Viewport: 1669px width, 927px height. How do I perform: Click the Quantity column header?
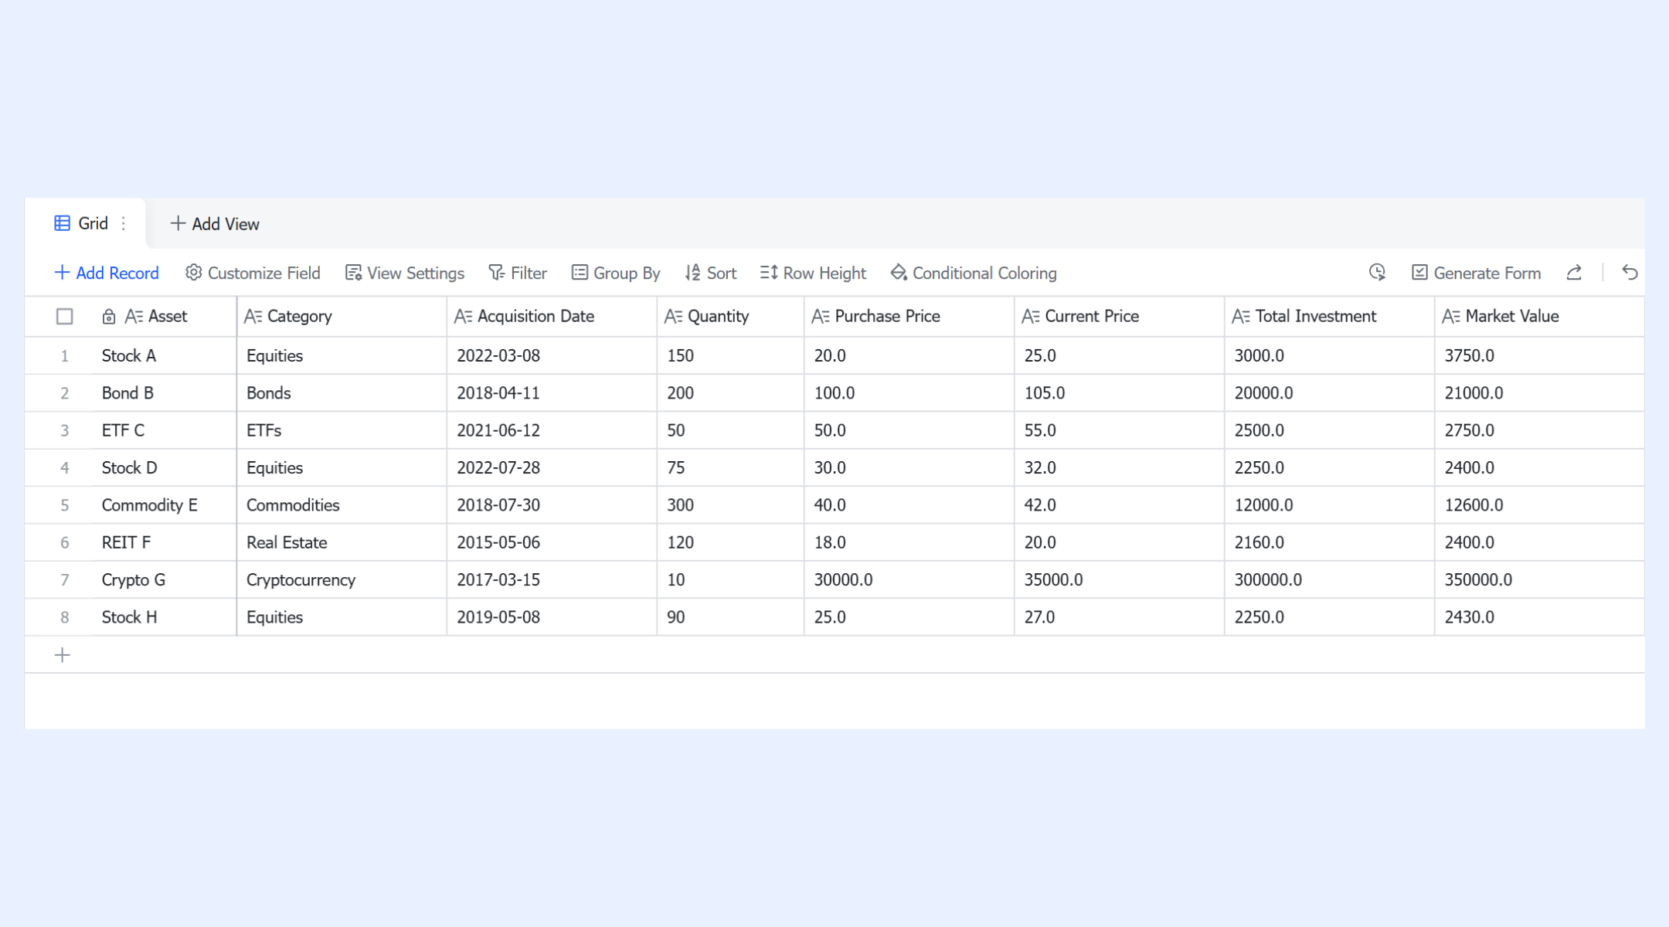click(730, 317)
